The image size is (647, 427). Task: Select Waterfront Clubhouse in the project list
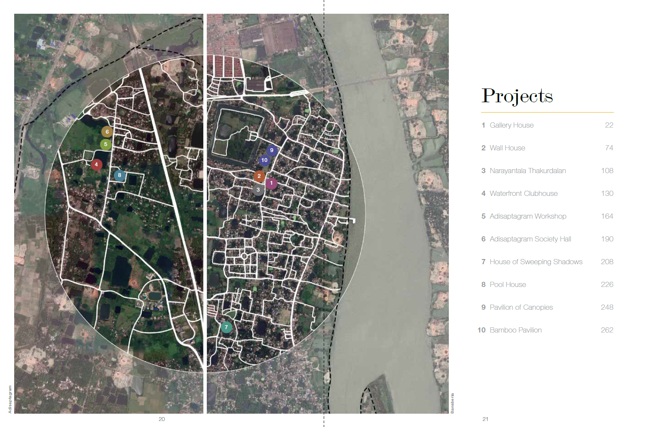tap(523, 193)
